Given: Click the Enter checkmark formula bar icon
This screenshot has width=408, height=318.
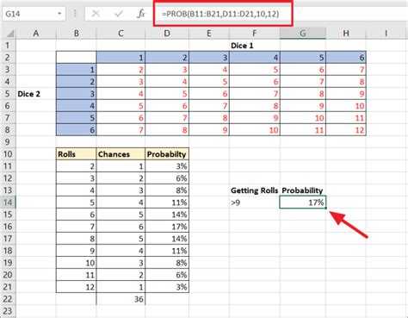Looking at the screenshot, I should (119, 14).
